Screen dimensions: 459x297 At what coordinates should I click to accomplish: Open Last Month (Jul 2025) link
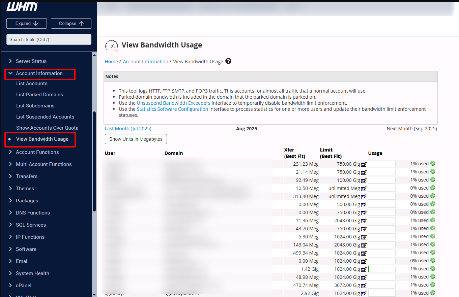(x=128, y=129)
